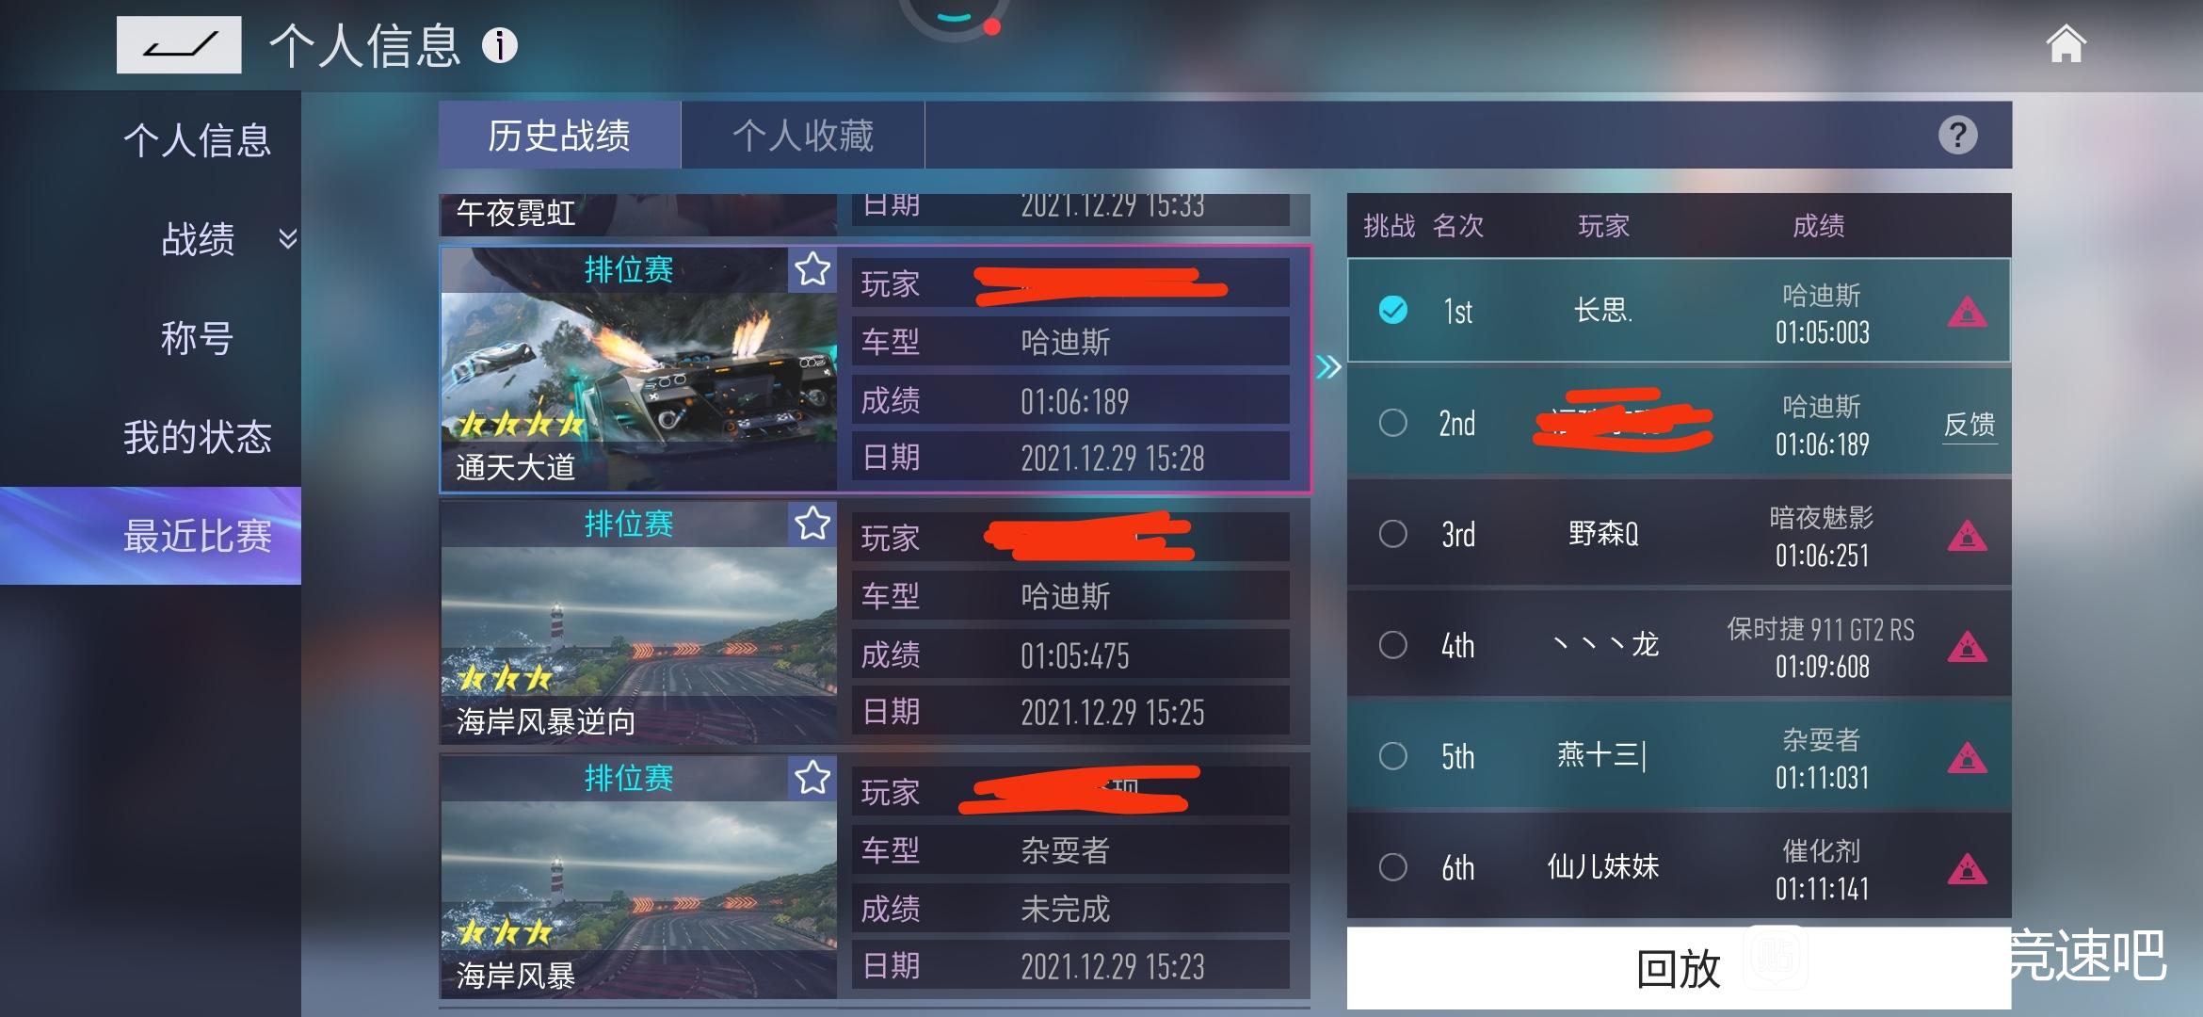Click the 反馈 feedback link
The width and height of the screenshot is (2203, 1017).
(1970, 425)
